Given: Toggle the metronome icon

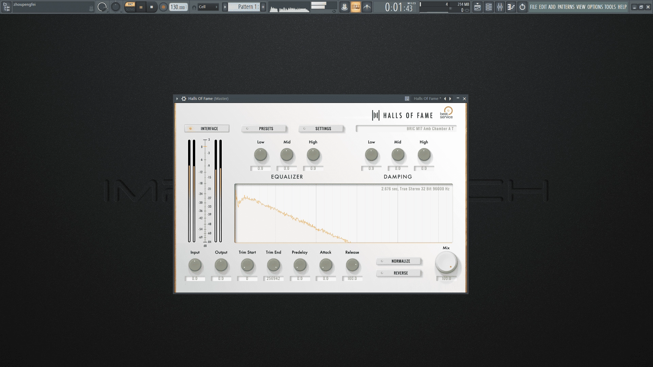Looking at the screenshot, I should pos(345,7).
